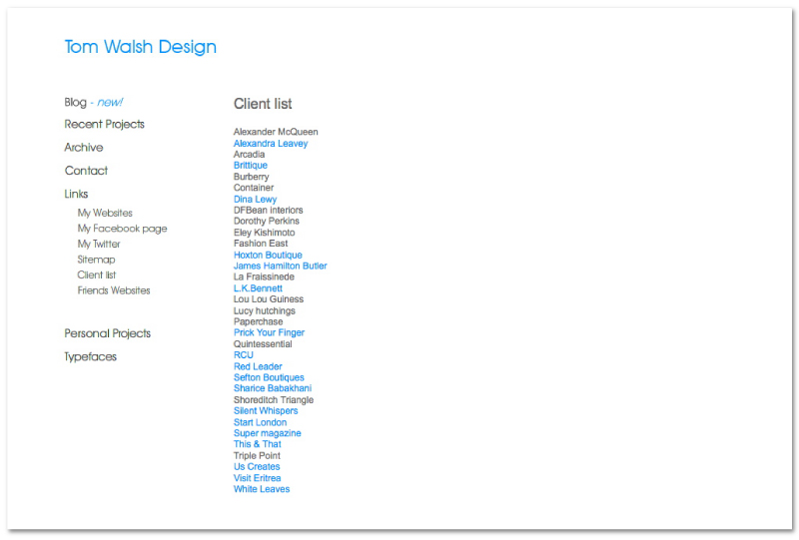Visit My Facebook page link
799x540 pixels.
pos(122,229)
